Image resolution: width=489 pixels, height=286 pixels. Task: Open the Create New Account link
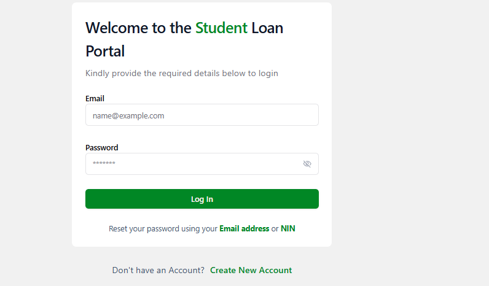(251, 270)
